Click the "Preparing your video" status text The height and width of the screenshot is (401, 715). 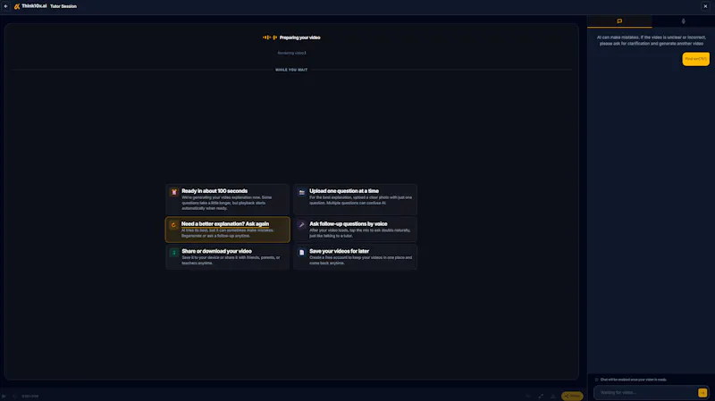click(x=299, y=38)
